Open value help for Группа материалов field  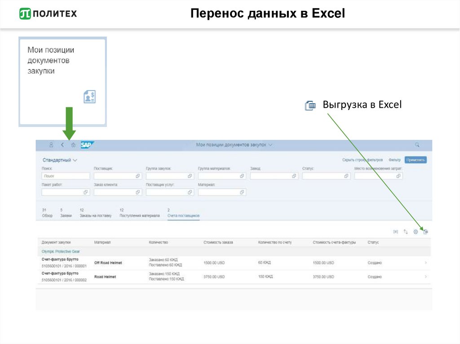point(242,176)
